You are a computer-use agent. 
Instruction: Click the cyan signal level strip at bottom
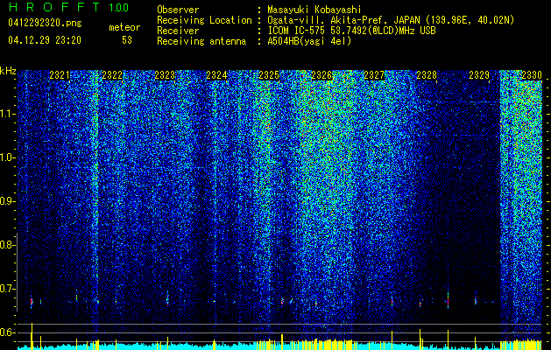pos(279,346)
